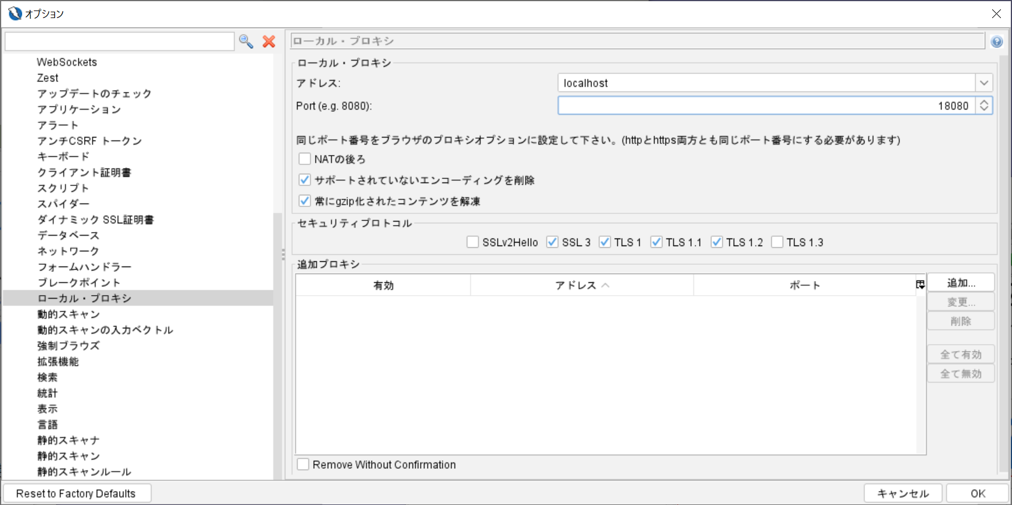Click the magnifier search icon
The width and height of the screenshot is (1012, 505).
(246, 41)
